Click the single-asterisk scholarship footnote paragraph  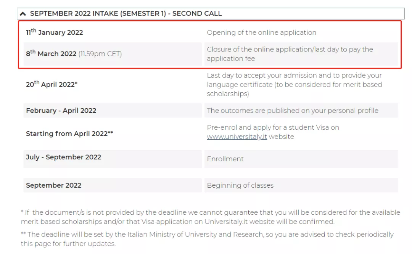pos(210,217)
